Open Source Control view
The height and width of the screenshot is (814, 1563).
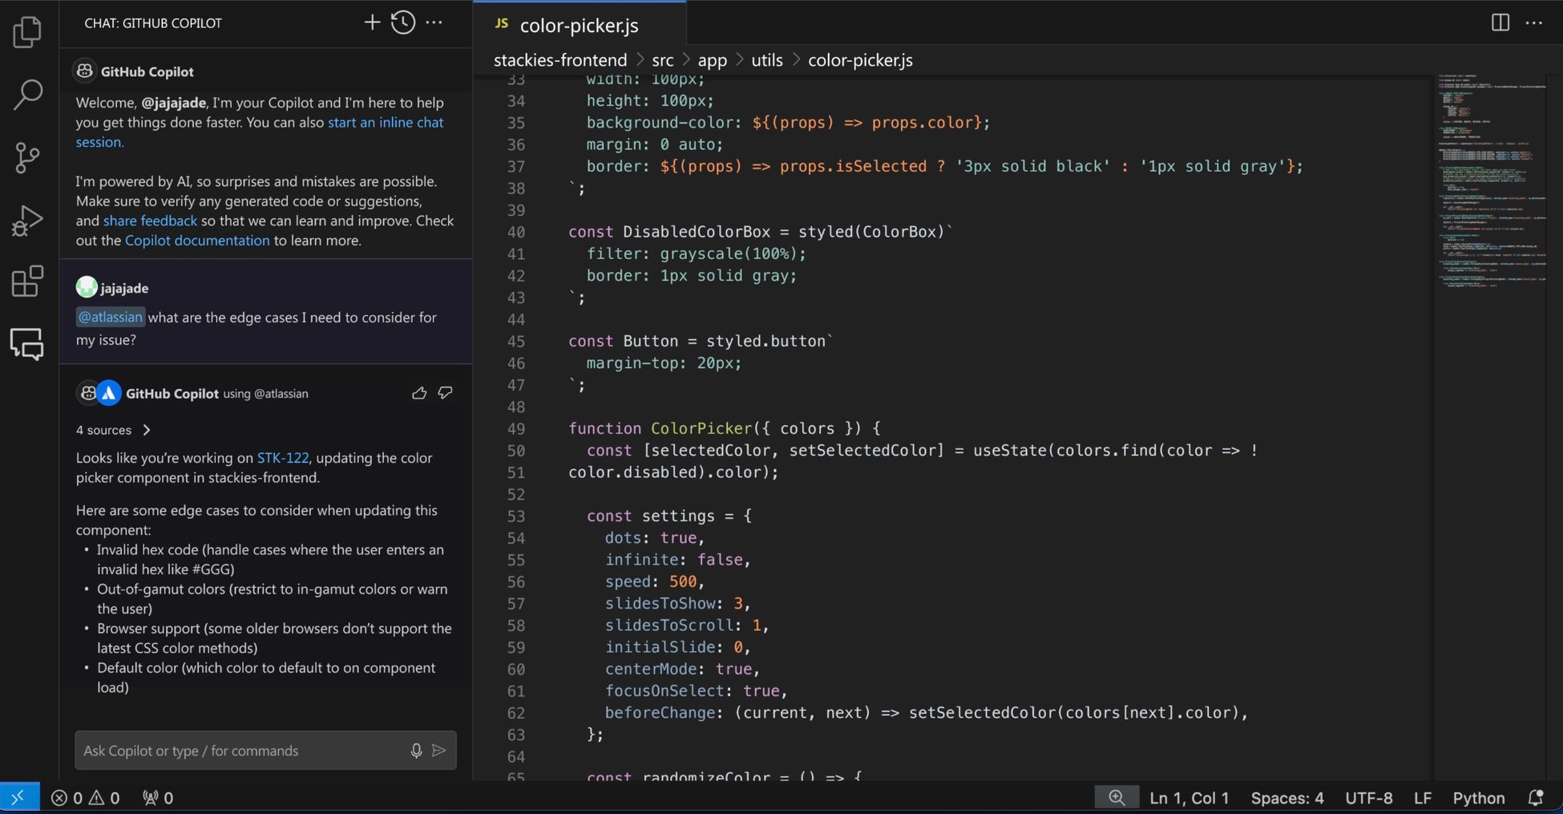27,157
